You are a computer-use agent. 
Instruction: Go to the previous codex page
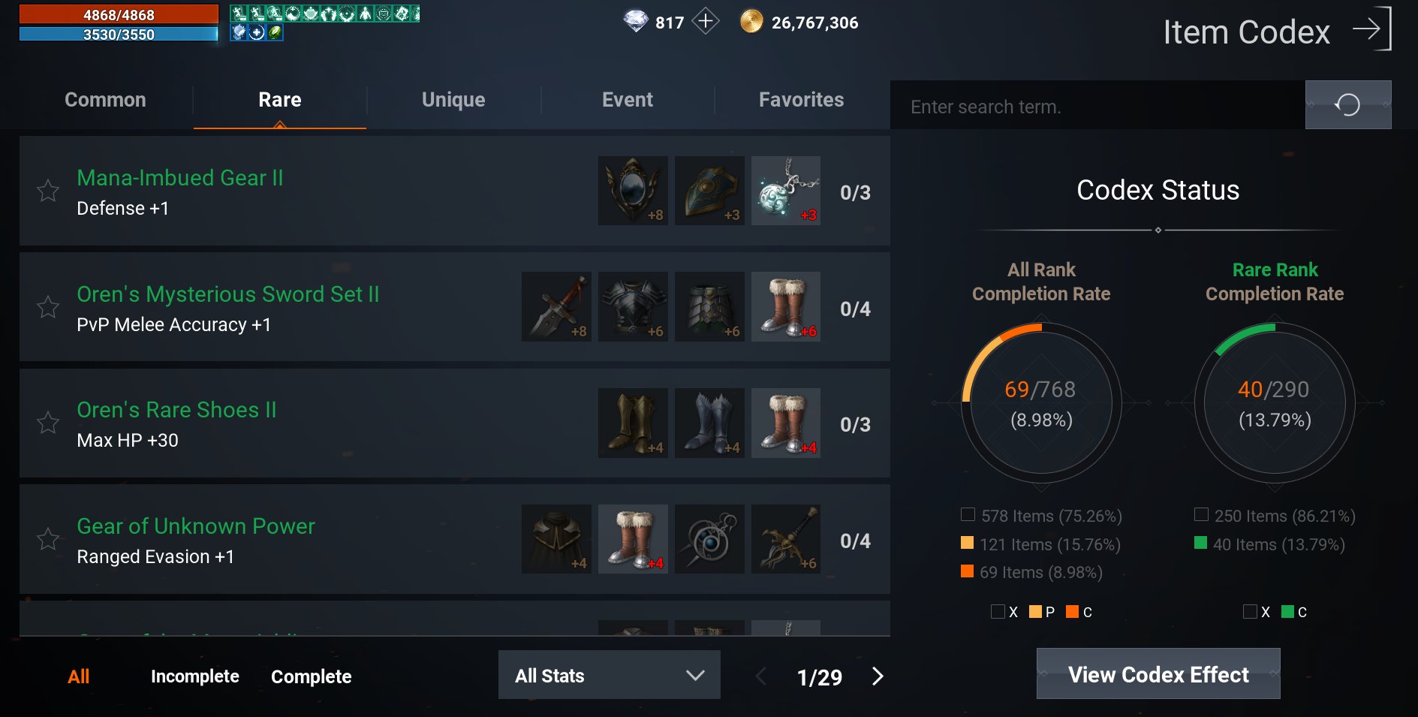click(x=760, y=676)
